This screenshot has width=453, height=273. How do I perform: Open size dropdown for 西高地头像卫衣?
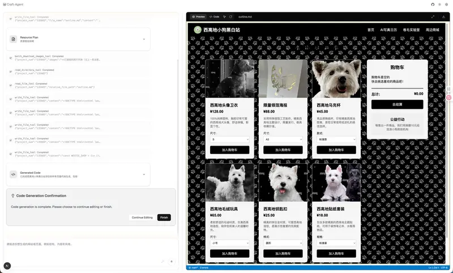[x=229, y=139]
